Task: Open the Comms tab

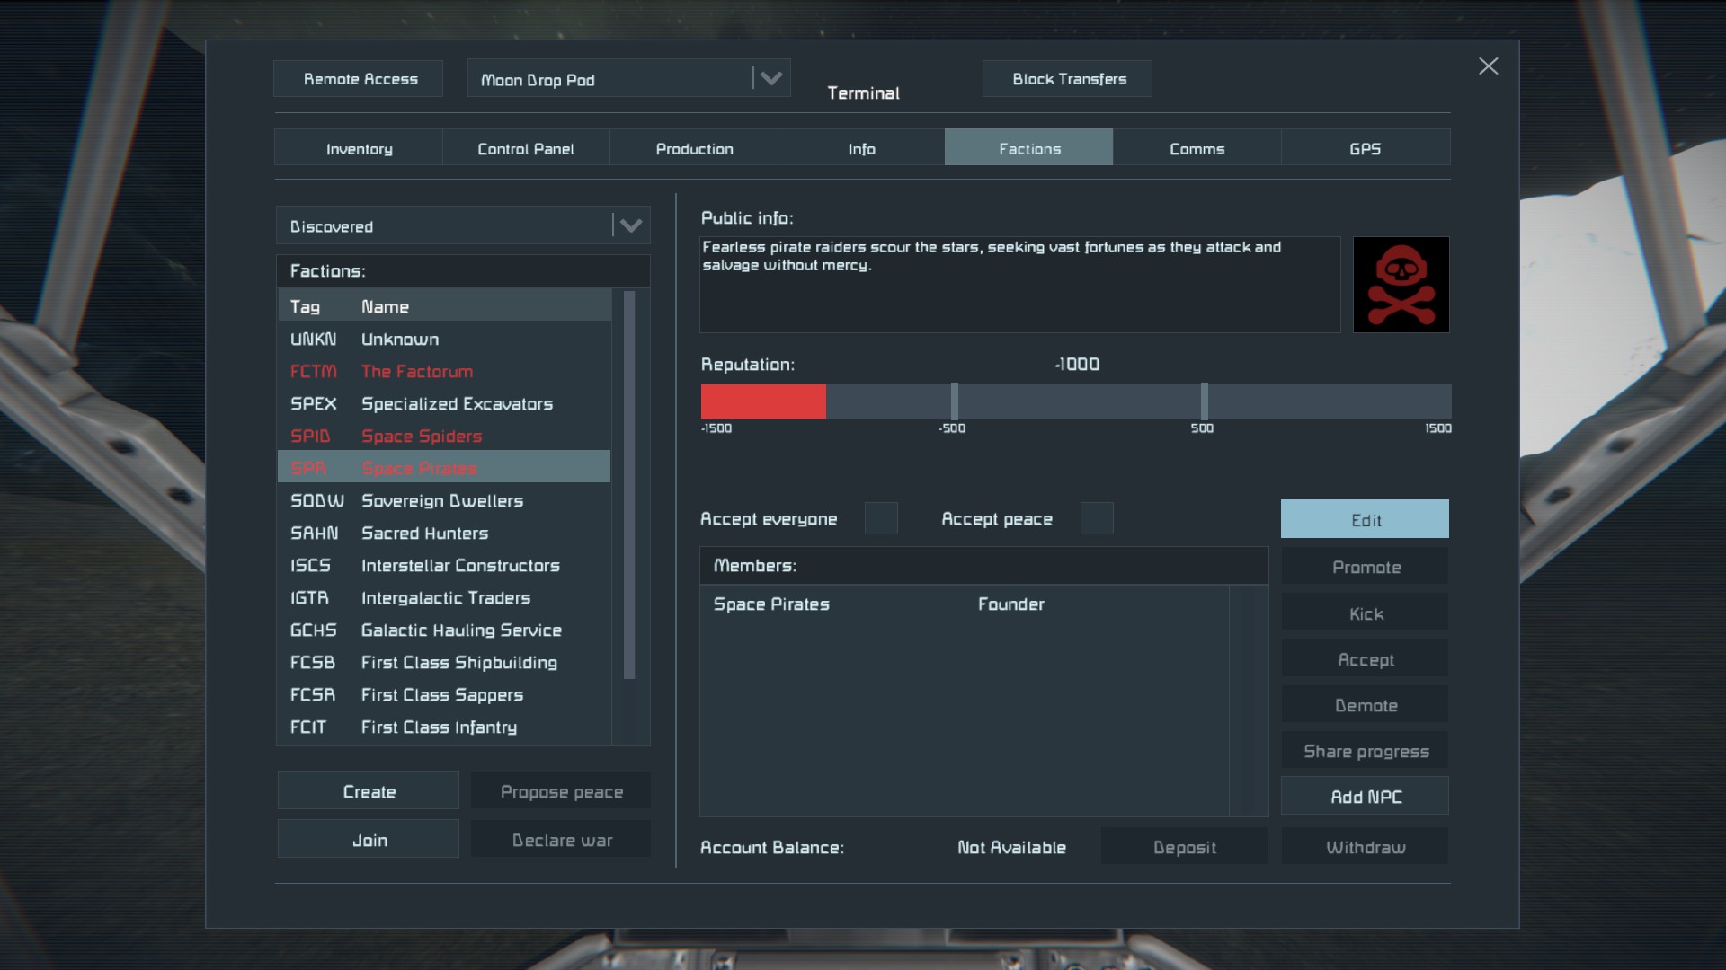Action: (1197, 147)
